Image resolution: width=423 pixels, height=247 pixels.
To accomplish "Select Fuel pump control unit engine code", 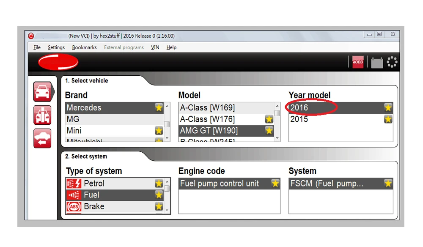I will click(x=229, y=184).
